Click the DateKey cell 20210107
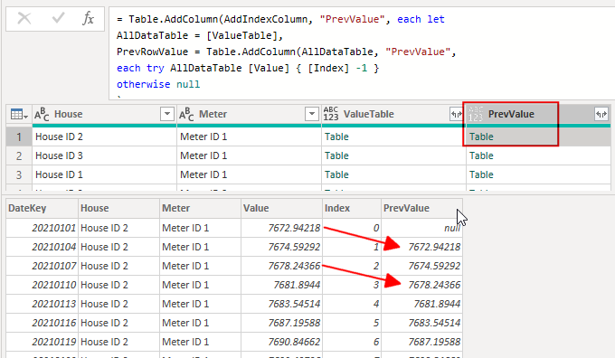This screenshot has width=615, height=358. pyautogui.click(x=42, y=266)
